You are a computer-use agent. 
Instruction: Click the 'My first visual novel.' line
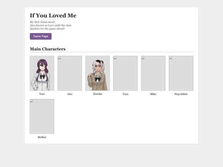click(43, 22)
